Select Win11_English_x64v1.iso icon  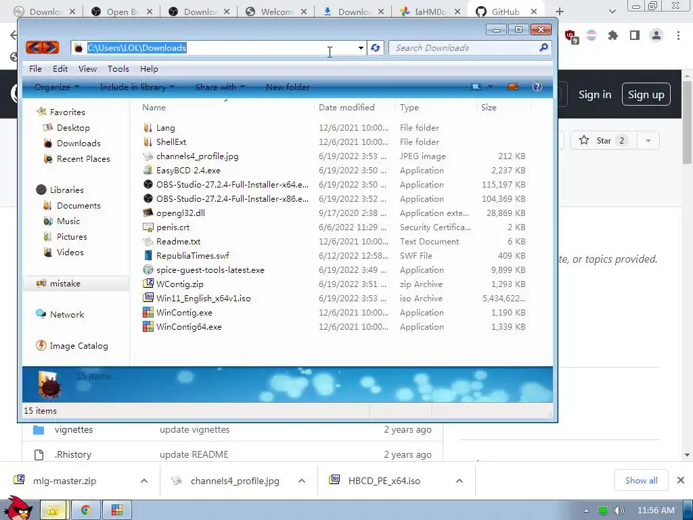[148, 298]
